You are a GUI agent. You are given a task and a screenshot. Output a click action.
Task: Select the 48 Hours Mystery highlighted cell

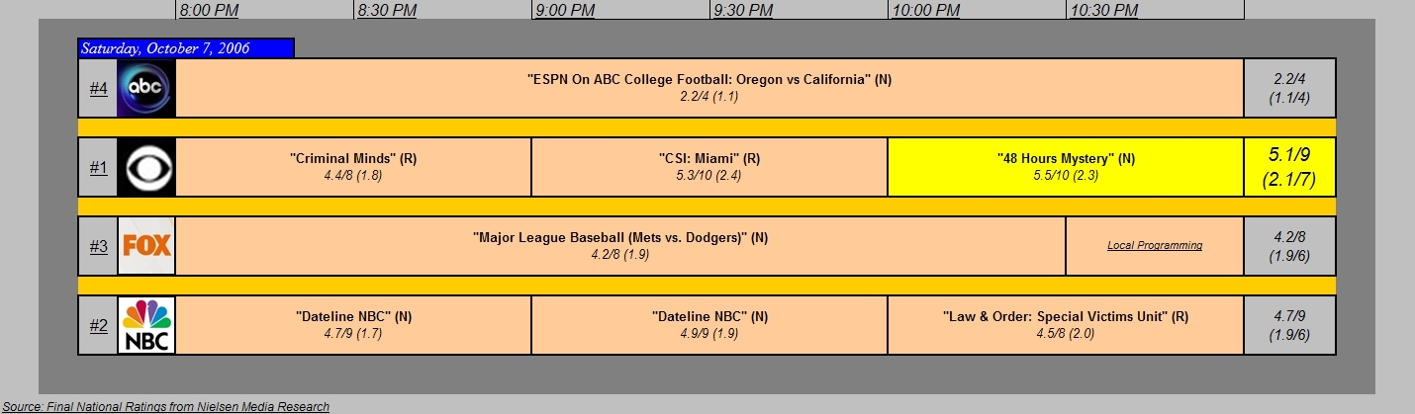click(1065, 167)
